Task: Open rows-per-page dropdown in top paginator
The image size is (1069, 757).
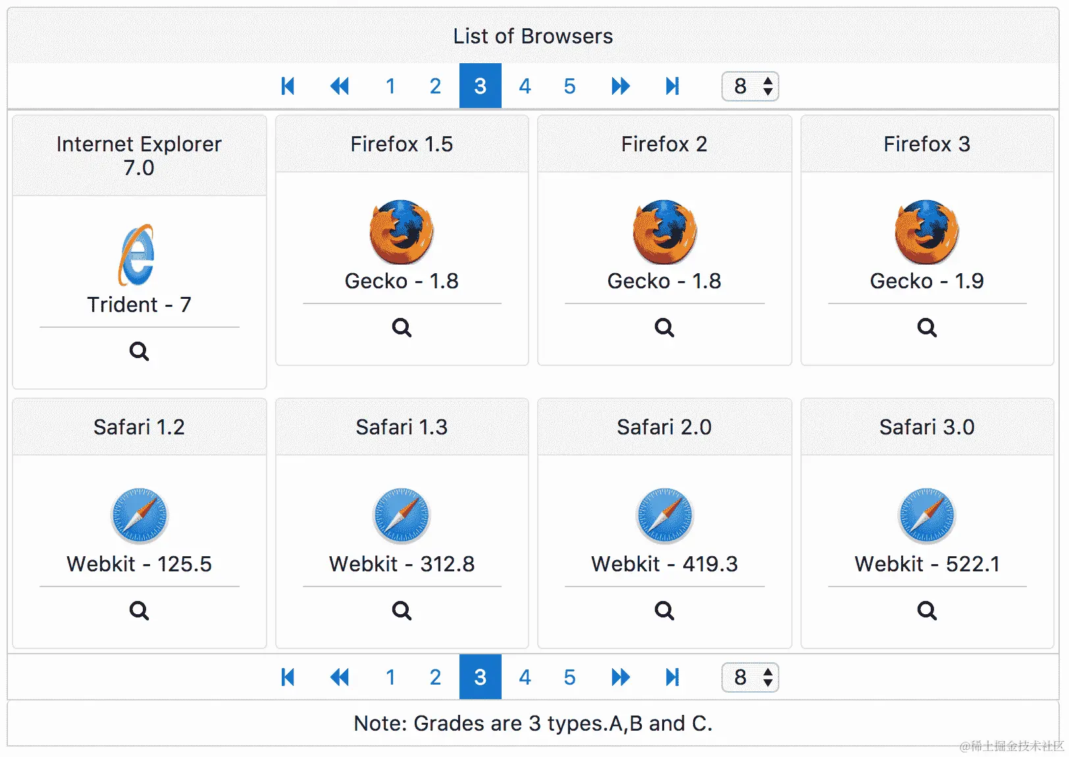Action: pos(750,86)
